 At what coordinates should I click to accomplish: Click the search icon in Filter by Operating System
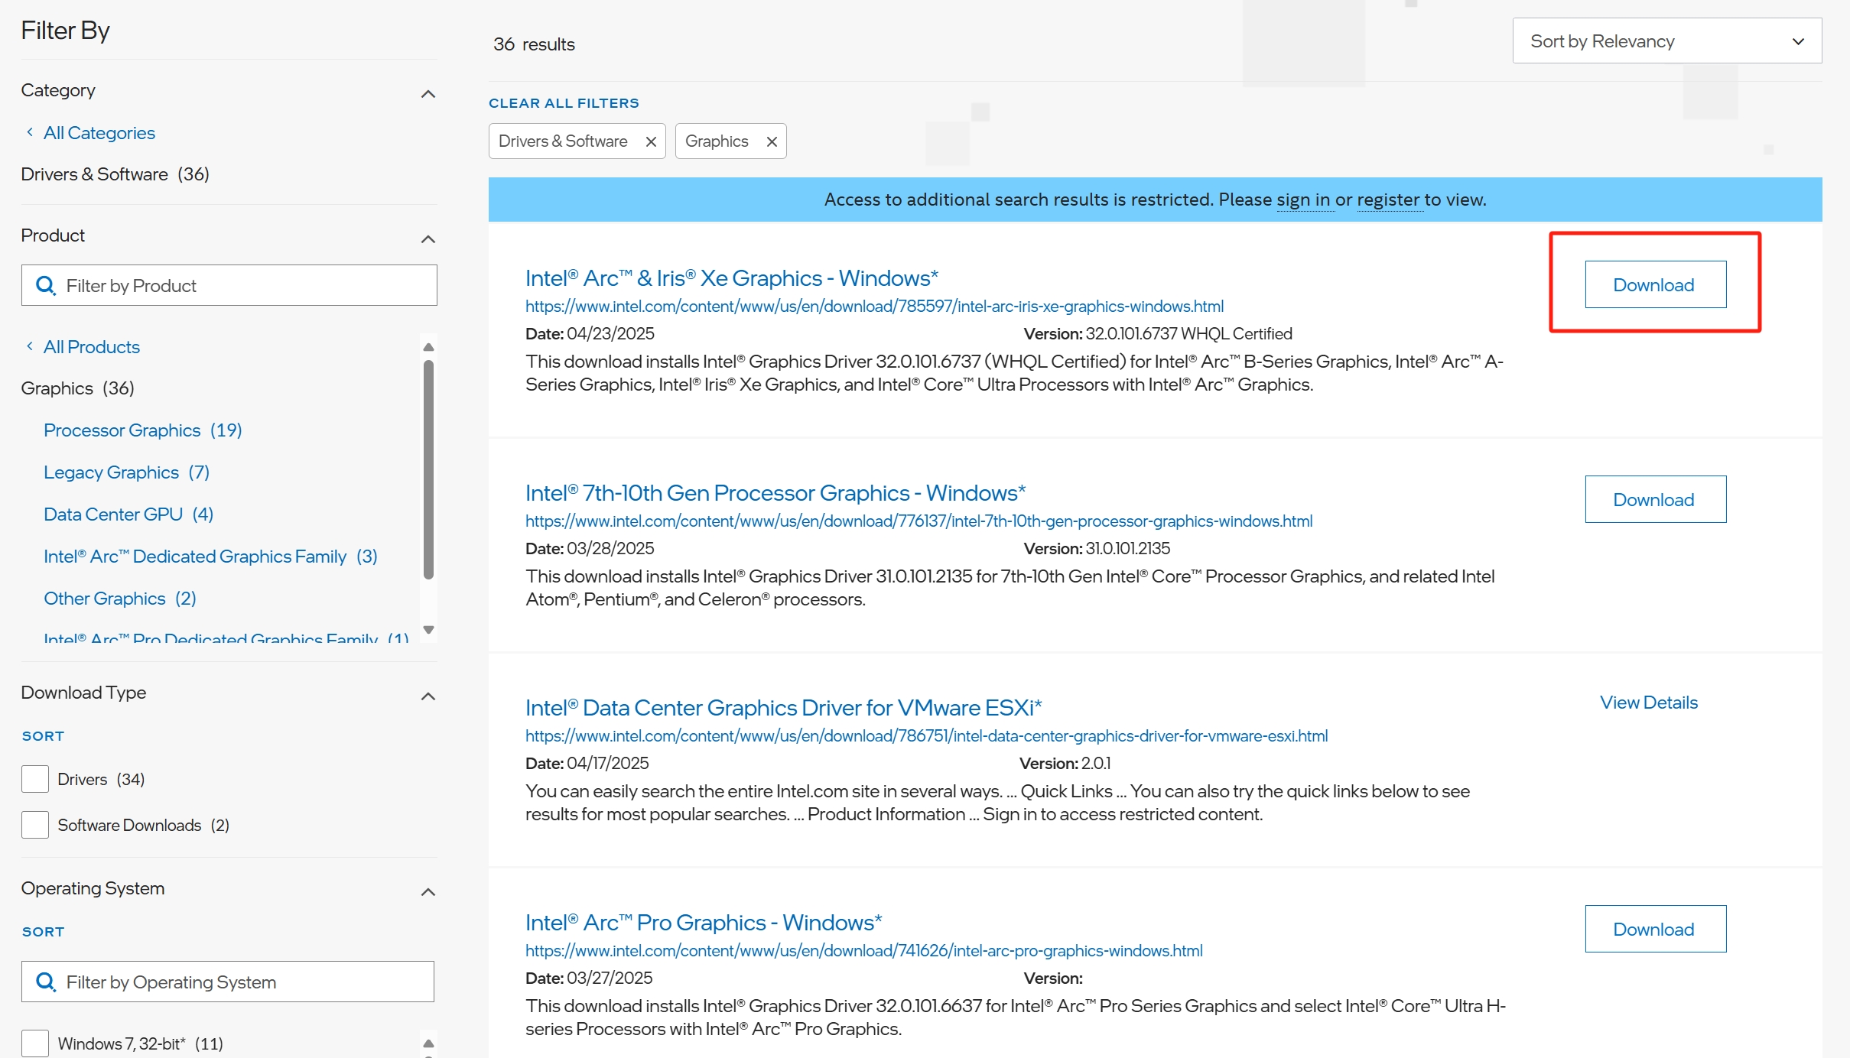tap(46, 982)
